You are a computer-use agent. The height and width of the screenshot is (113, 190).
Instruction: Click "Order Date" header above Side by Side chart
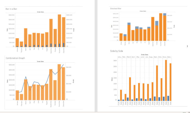[144, 54]
